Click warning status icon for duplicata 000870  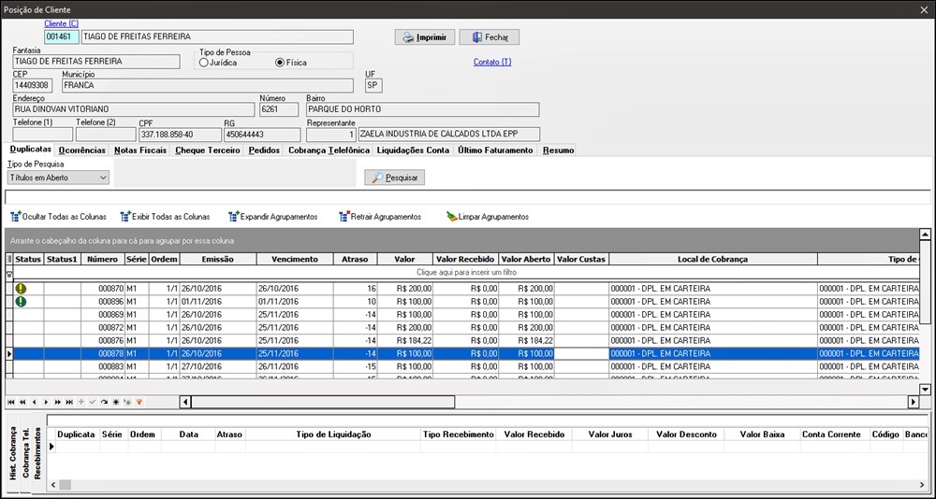tap(21, 289)
